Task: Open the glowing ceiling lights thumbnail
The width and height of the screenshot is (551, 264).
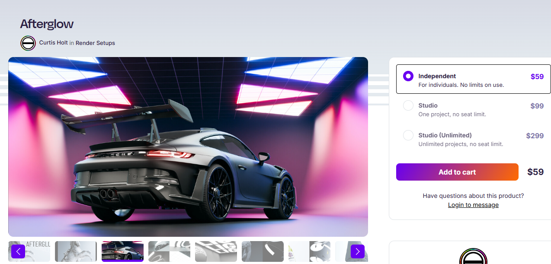Action: point(216,251)
